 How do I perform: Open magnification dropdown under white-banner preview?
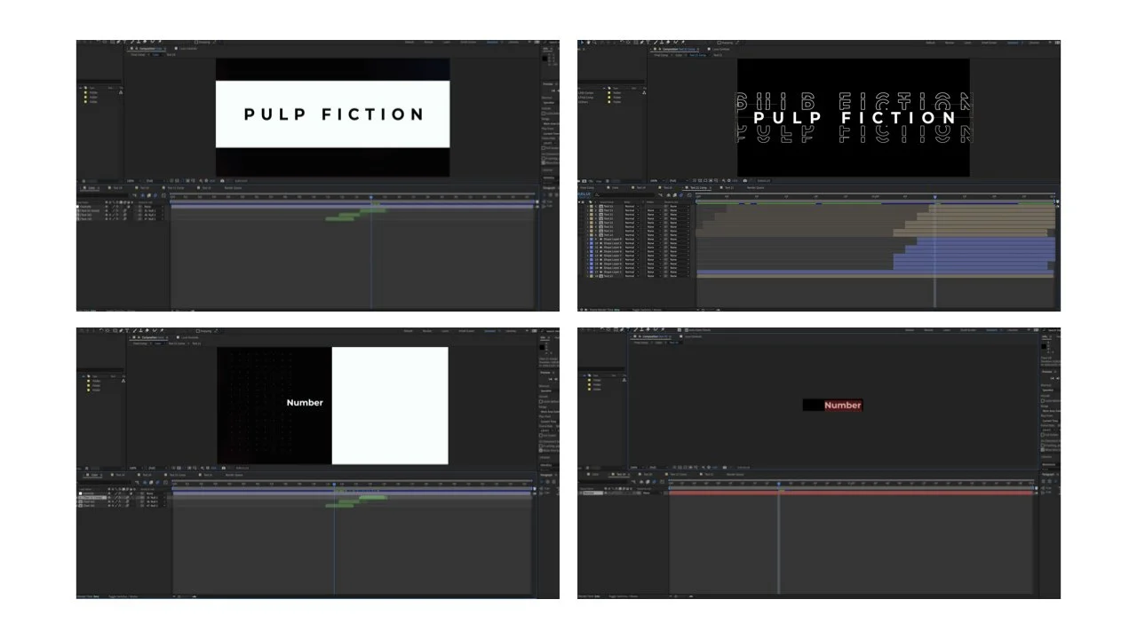coord(133,181)
